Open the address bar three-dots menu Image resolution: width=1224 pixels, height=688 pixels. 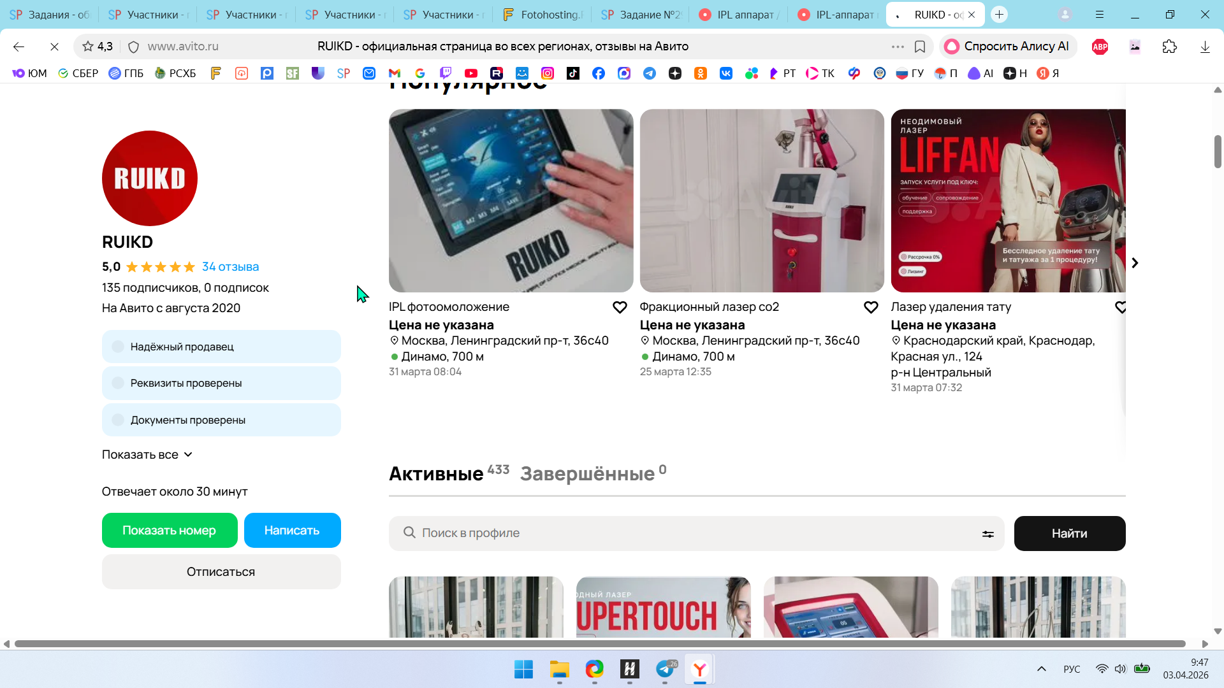click(x=898, y=47)
